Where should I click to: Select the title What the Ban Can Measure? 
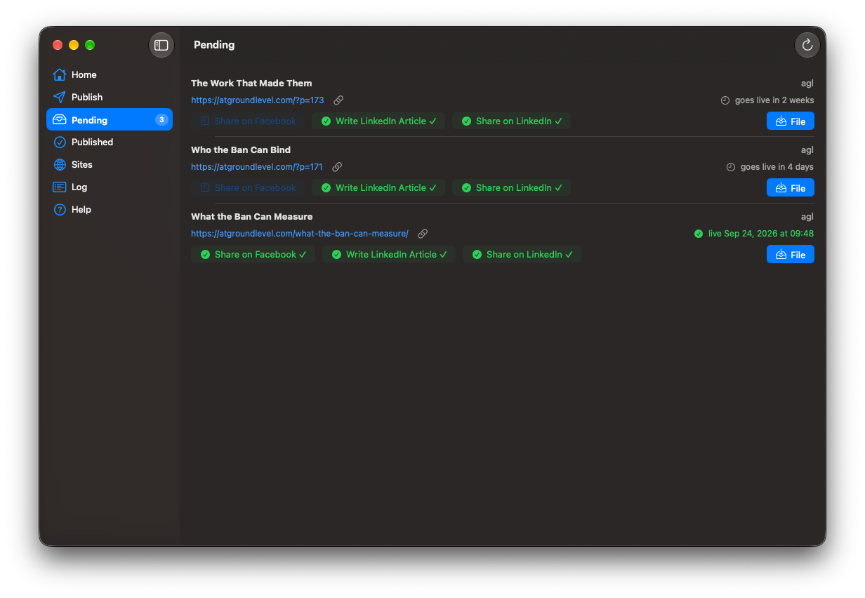(252, 216)
